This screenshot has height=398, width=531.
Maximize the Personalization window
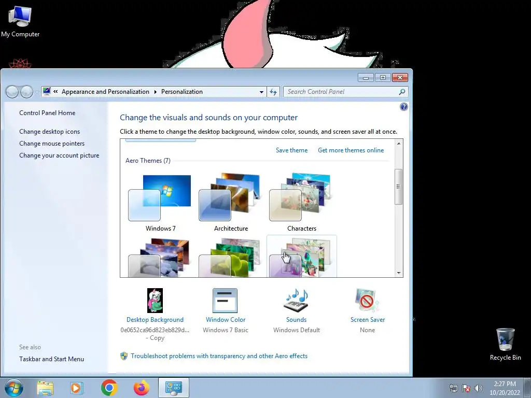click(383, 78)
